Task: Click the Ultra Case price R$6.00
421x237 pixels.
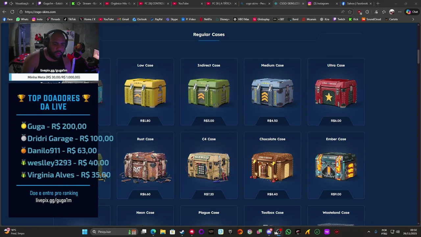Action: point(336,121)
